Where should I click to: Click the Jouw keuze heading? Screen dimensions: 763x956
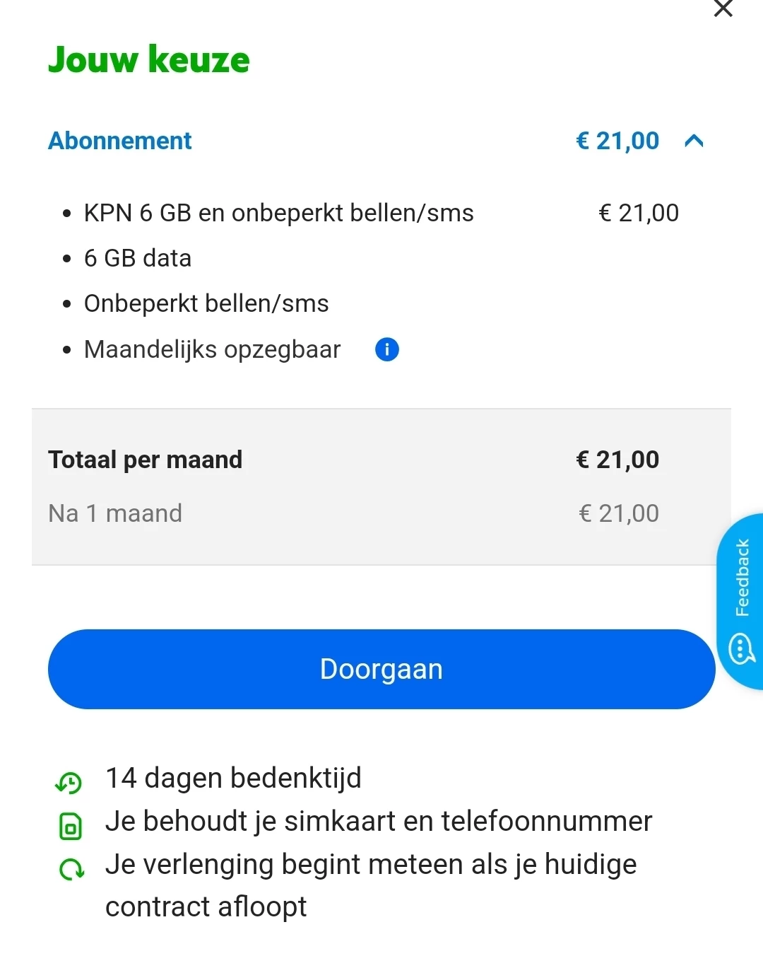coord(149,59)
